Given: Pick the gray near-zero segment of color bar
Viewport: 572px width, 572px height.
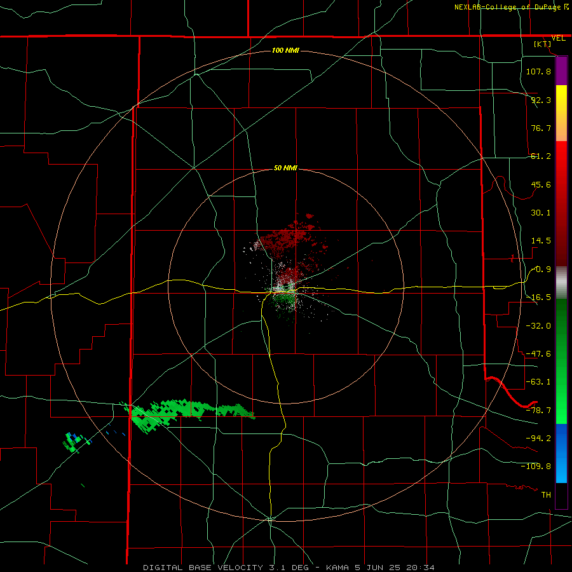Looking at the screenshot, I should 561,283.
